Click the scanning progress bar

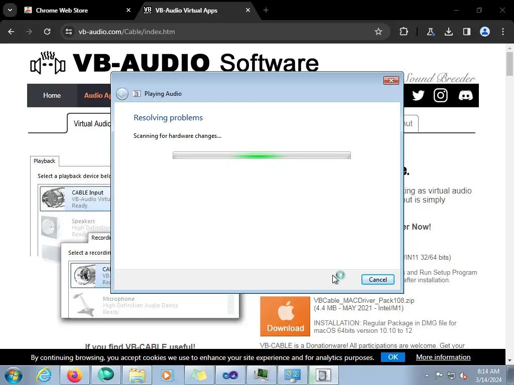(x=262, y=155)
